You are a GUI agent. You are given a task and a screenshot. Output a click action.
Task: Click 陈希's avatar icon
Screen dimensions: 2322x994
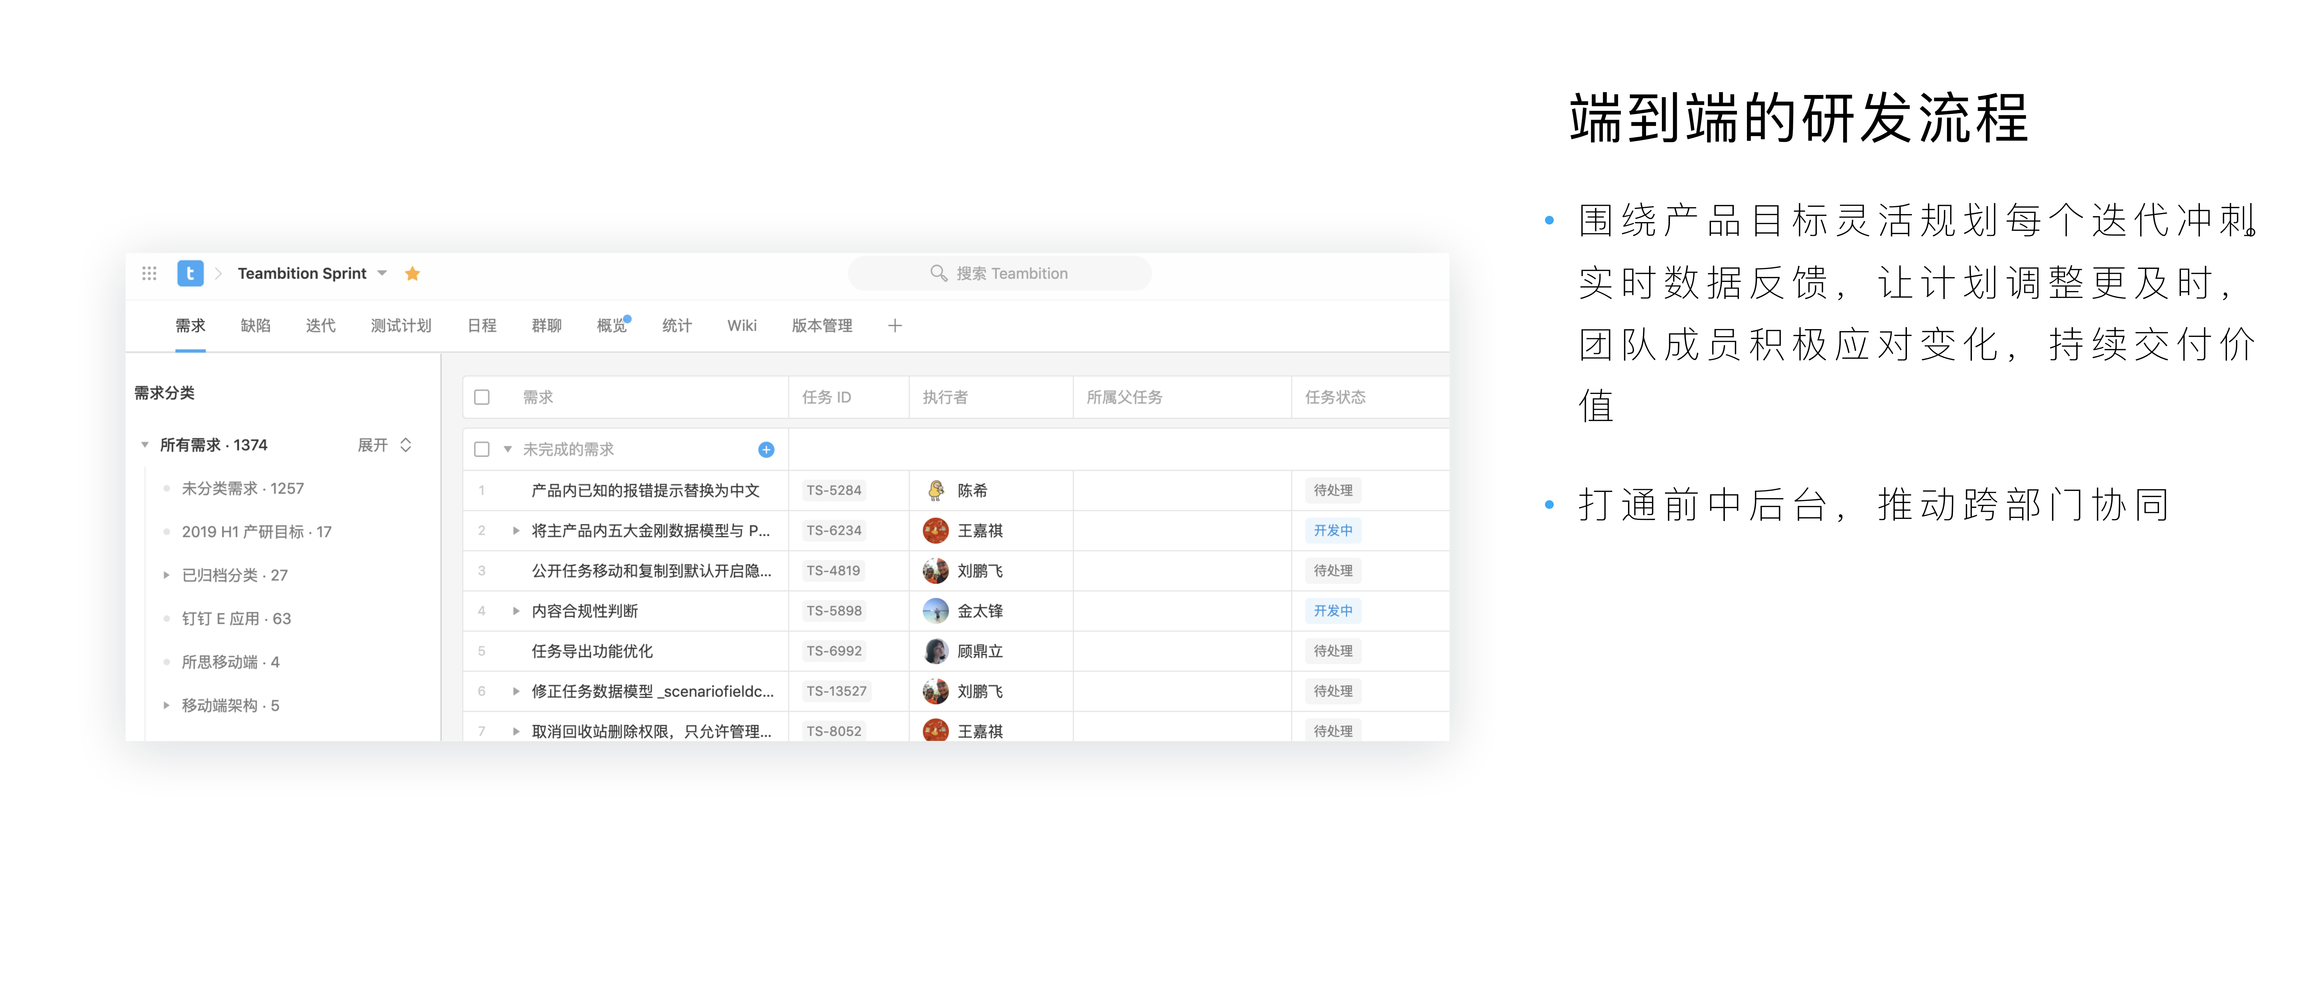coord(935,491)
